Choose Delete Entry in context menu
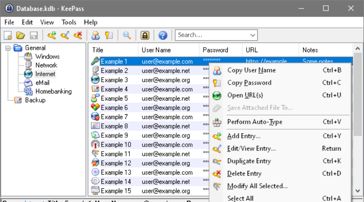The image size is (364, 202). pos(280,173)
